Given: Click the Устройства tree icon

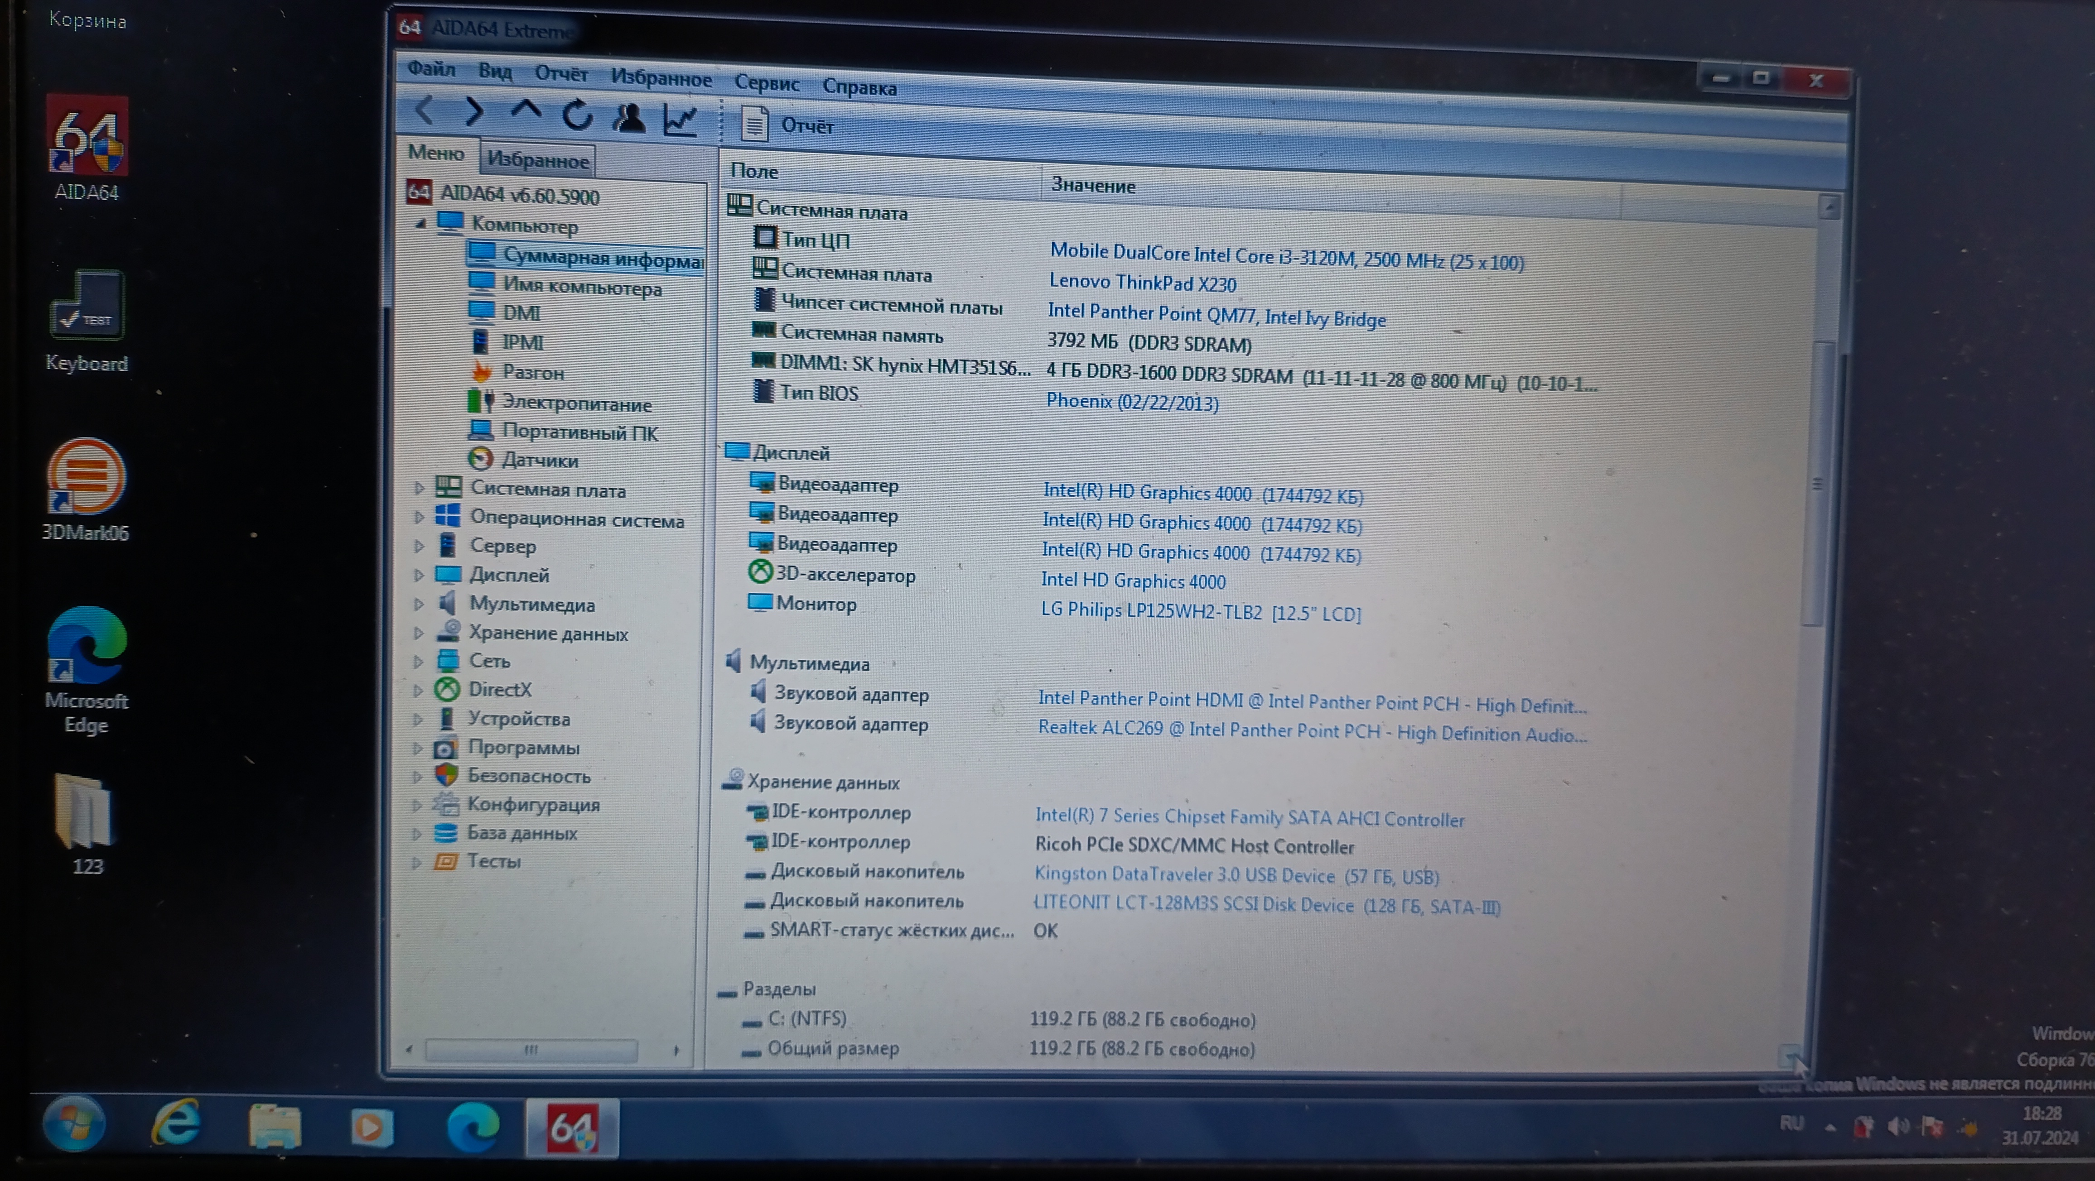Looking at the screenshot, I should [x=446, y=719].
